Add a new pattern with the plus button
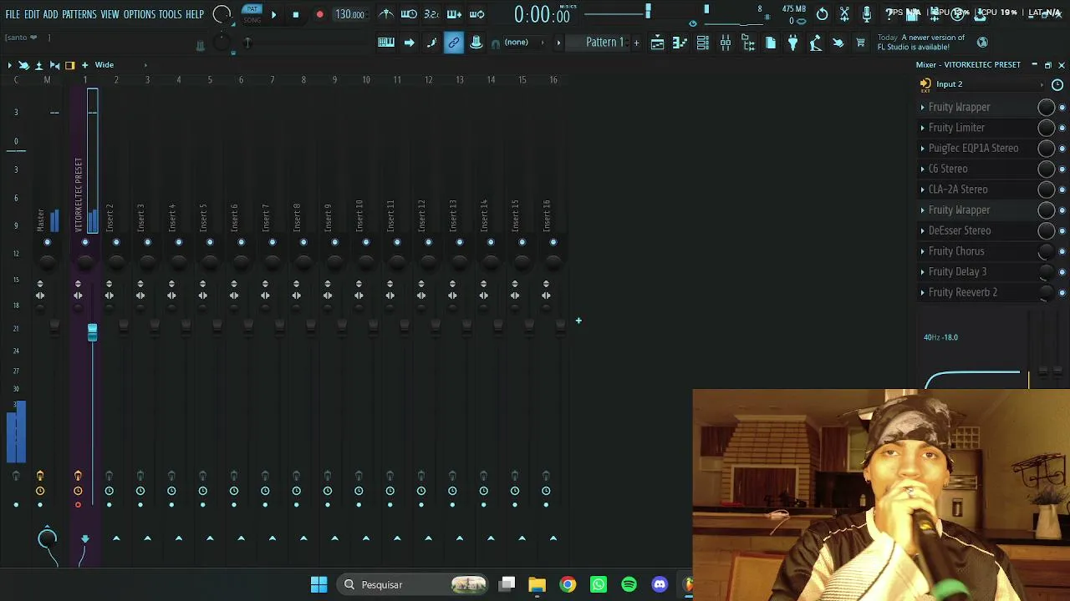 click(636, 43)
